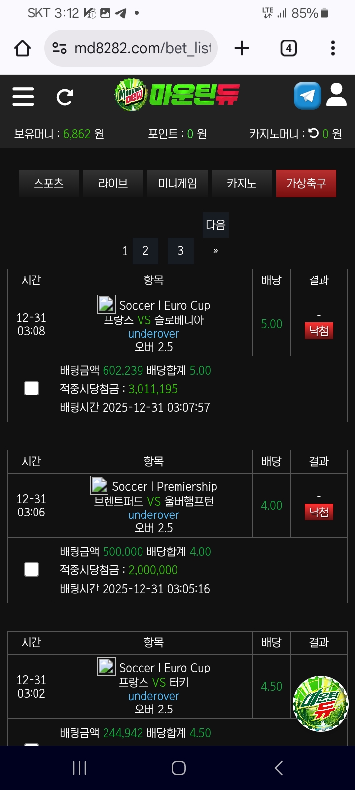This screenshot has width=355, height=790.
Task: Tap the refresh arrow icon in site header
Action: [65, 97]
